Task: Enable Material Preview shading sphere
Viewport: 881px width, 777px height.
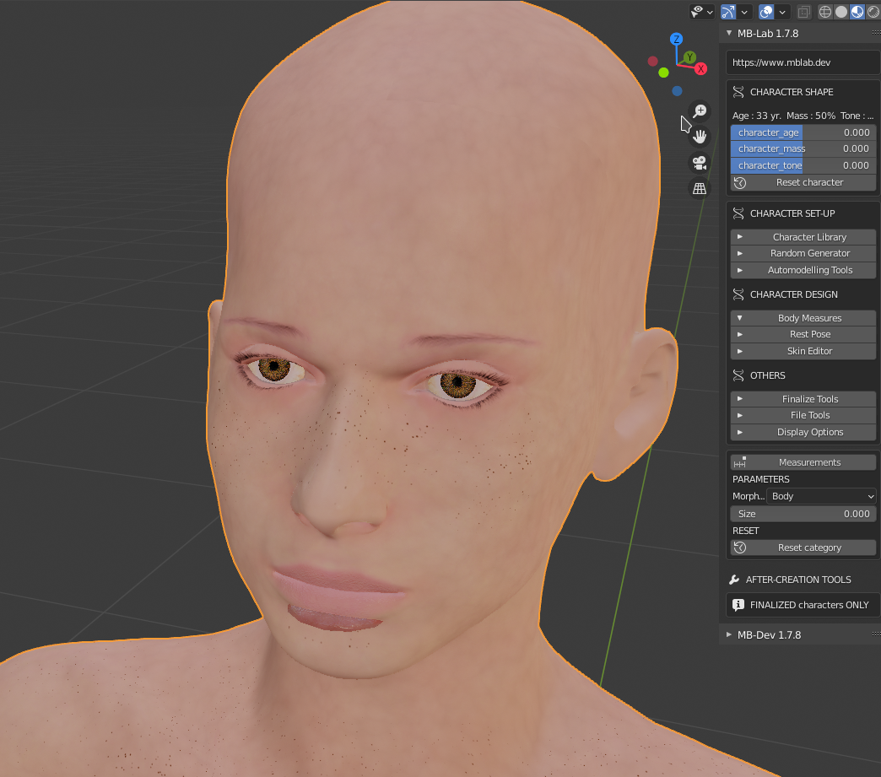Action: (857, 12)
